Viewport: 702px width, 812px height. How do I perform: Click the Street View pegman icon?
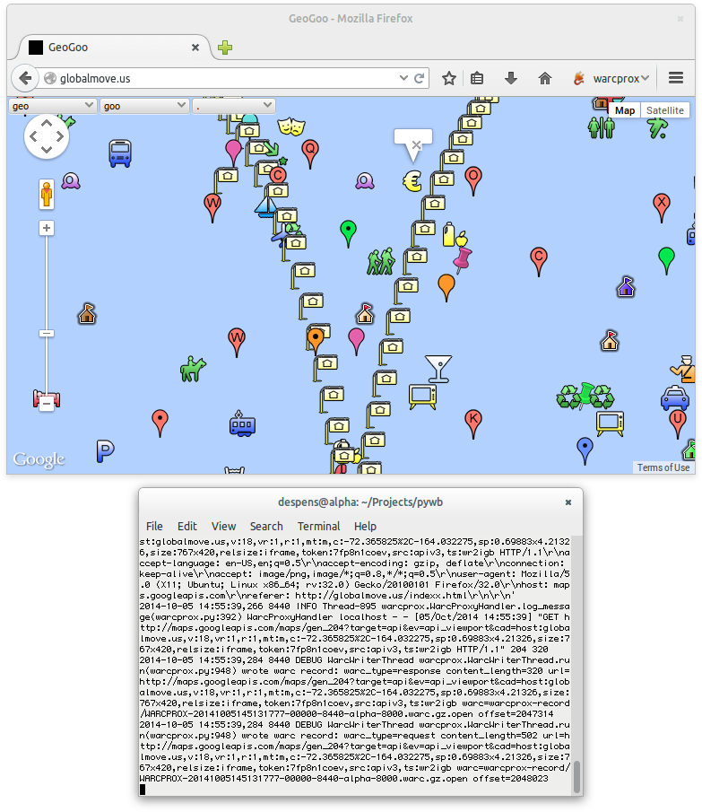(47, 193)
